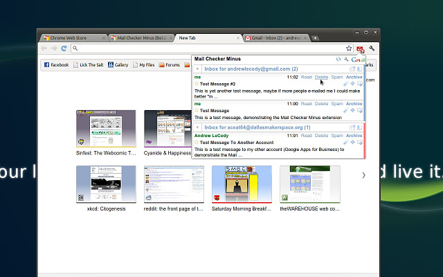Viewport: 443px width, 277px height.
Task: Archive the 11:00 'Test Message' email
Action: coord(354,104)
